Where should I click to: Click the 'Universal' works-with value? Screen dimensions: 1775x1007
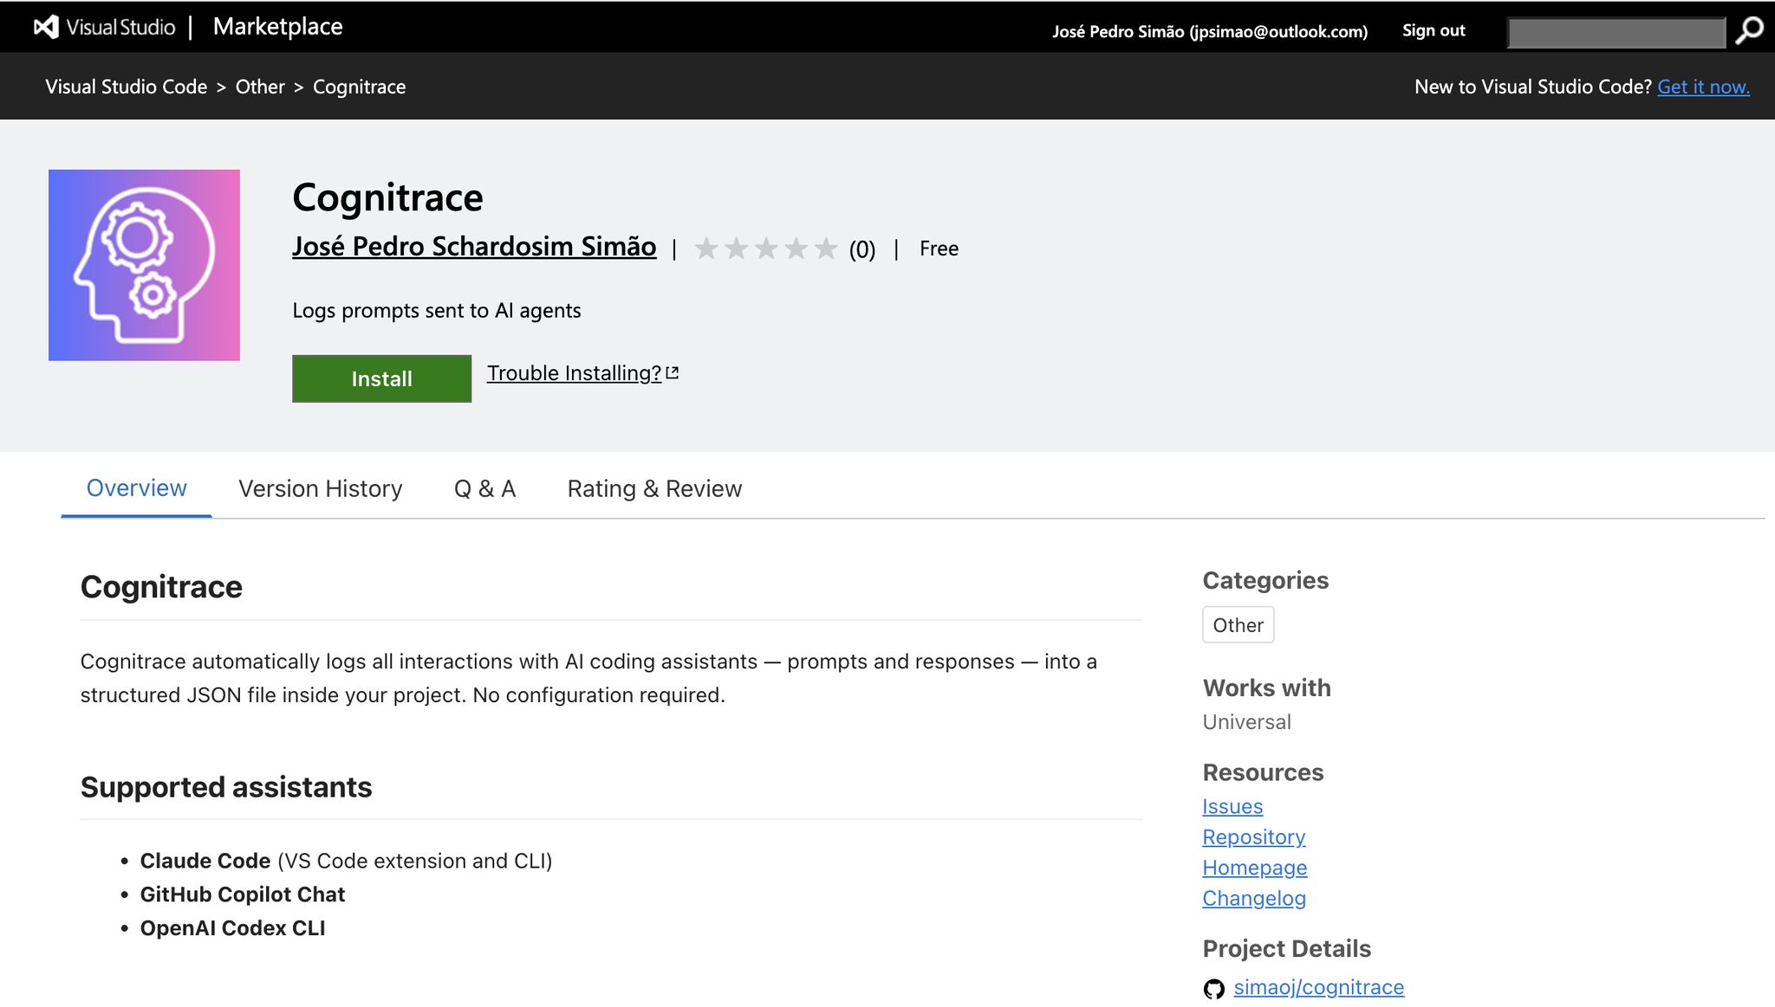[x=1246, y=722]
